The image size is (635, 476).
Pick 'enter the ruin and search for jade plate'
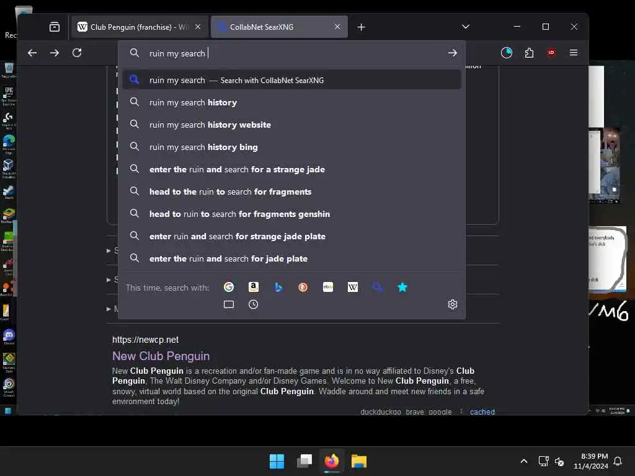[x=291, y=258]
